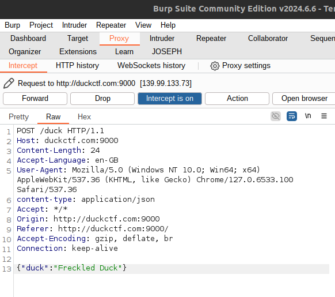This screenshot has width=335, height=297.
Task: Switch to the Collaborator tab
Action: [268, 39]
